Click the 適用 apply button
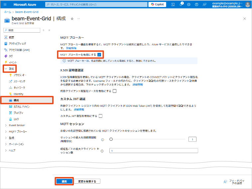 click(x=64, y=181)
